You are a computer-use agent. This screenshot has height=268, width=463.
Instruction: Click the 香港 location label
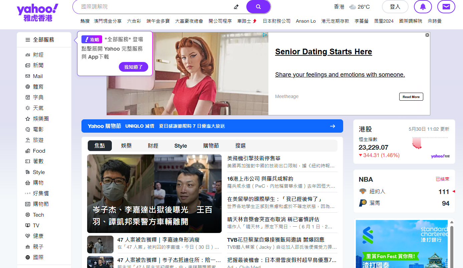[339, 7]
